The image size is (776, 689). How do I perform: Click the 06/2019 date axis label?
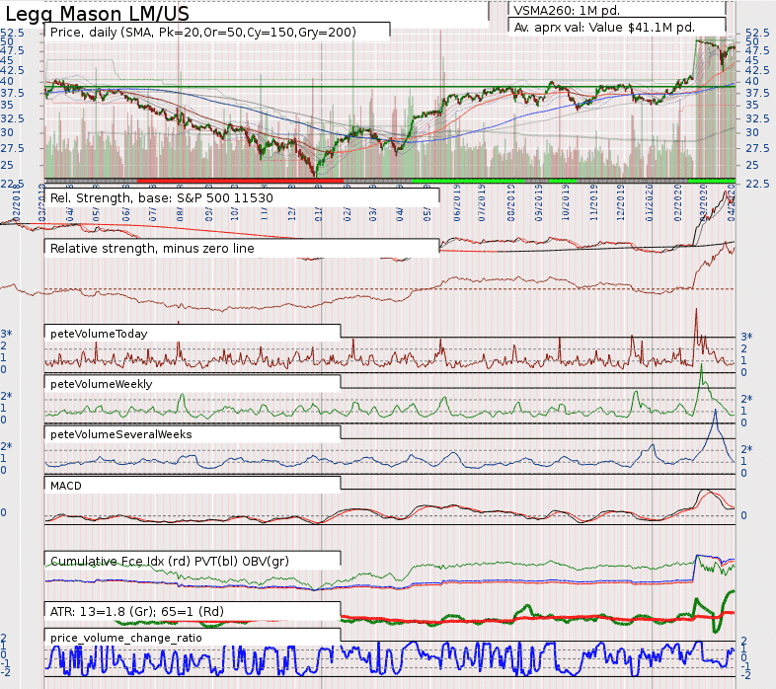(456, 203)
